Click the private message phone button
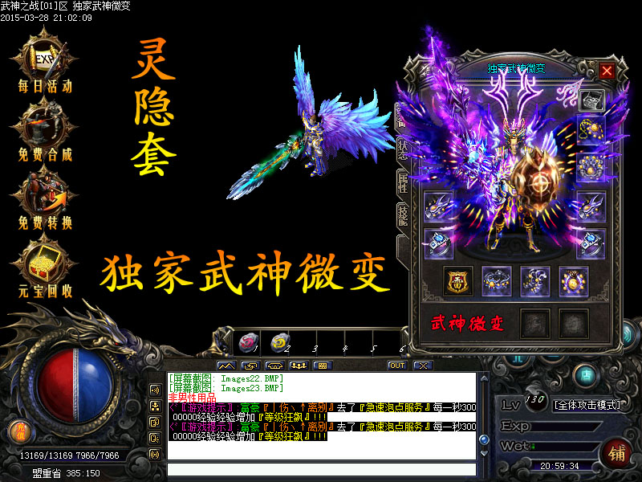 coord(274,366)
